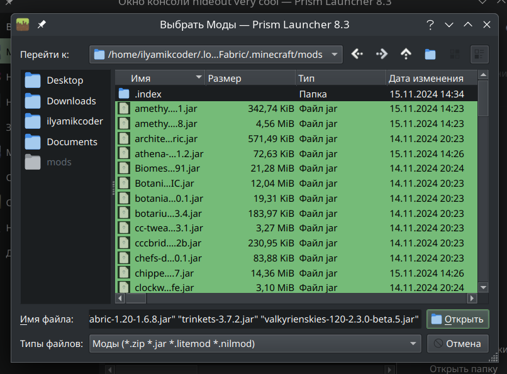Open Desktop folder in sidebar
Viewport: 507px width, 374px height.
point(64,80)
